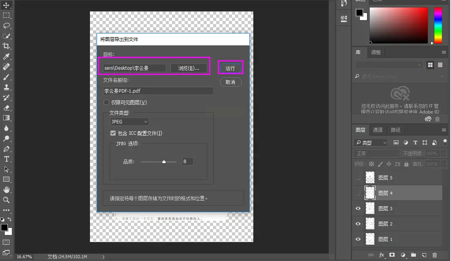Pick a hue on the spectrum bar
451x261 pixels.
(x=438, y=25)
